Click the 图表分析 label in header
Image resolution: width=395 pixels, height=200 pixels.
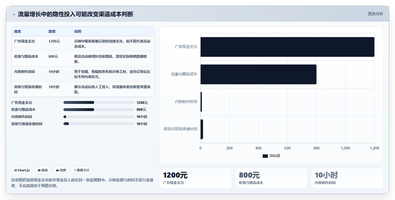pyautogui.click(x=375, y=14)
